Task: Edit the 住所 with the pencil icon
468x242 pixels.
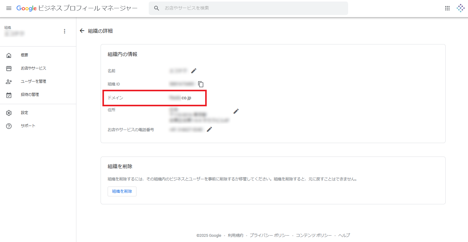Action: [236, 111]
